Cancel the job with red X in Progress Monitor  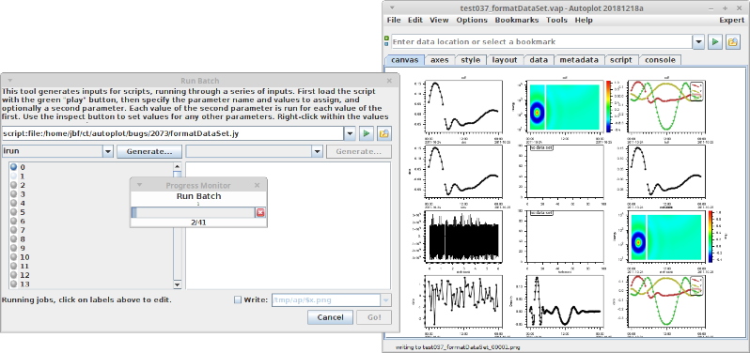(x=260, y=212)
